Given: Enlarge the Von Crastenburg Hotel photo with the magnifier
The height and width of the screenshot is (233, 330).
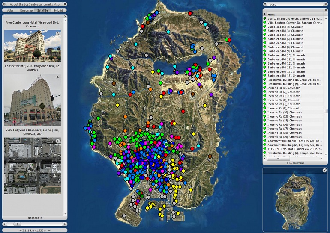Looking at the screenshot, I should pyautogui.click(x=57, y=34).
